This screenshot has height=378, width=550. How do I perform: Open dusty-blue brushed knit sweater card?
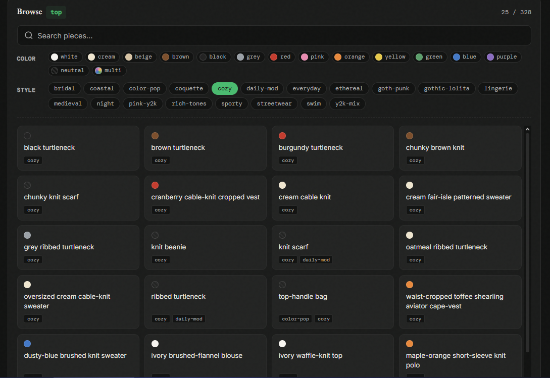point(78,356)
